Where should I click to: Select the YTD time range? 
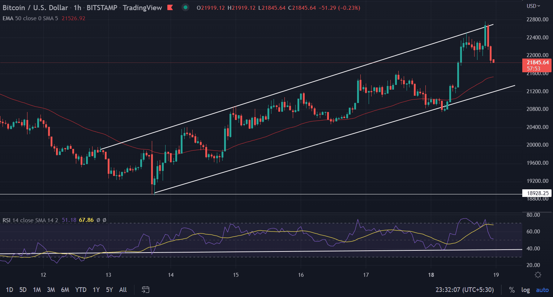[x=81, y=290]
